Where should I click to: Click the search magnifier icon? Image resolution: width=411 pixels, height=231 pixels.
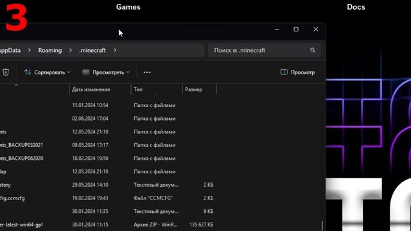point(313,50)
